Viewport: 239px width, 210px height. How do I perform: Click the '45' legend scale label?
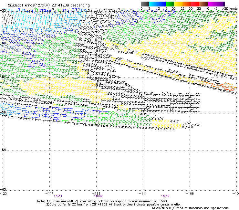[x=215, y=9]
